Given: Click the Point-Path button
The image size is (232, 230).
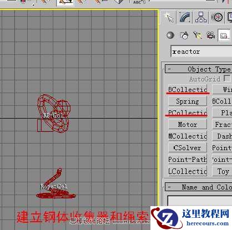Looking at the screenshot, I should (188, 159).
